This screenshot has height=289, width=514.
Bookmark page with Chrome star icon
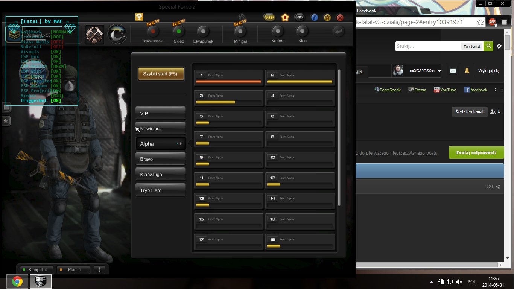point(480,22)
